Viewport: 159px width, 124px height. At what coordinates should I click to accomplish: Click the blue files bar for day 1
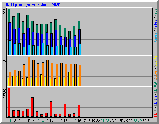10,31
